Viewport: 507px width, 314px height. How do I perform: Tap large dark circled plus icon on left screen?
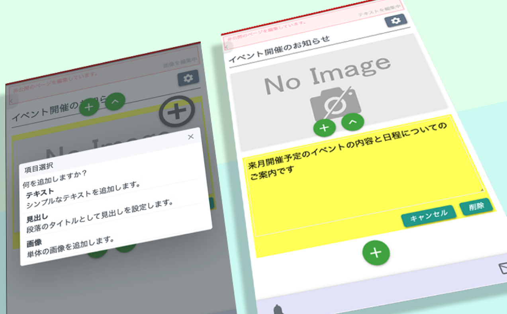[x=177, y=112]
